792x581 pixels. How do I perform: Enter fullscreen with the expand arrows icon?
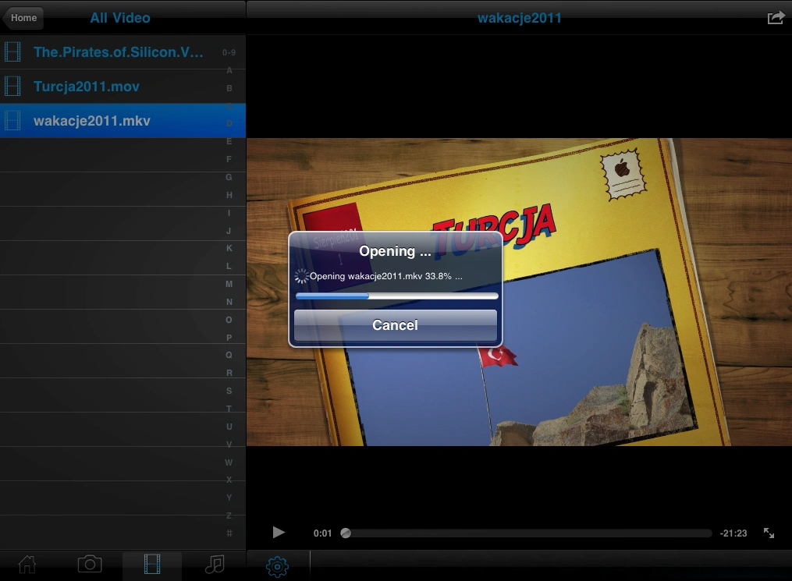click(769, 533)
